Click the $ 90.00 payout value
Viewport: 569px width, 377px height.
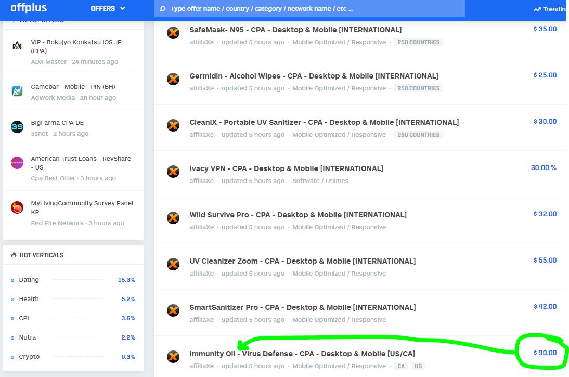[545, 353]
